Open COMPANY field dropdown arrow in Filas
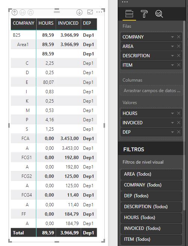Image resolution: width=188 pixels, height=246 pixels. (x=173, y=37)
